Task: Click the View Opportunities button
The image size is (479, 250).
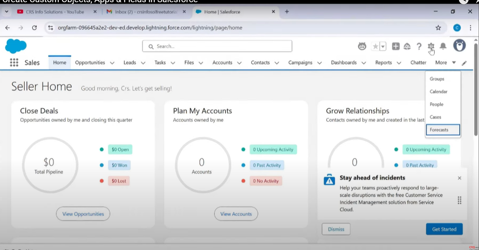Action: click(x=83, y=214)
